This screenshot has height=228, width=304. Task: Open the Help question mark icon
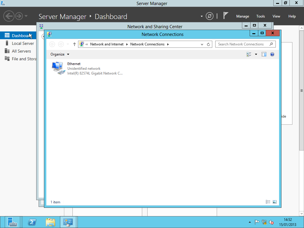click(x=272, y=54)
